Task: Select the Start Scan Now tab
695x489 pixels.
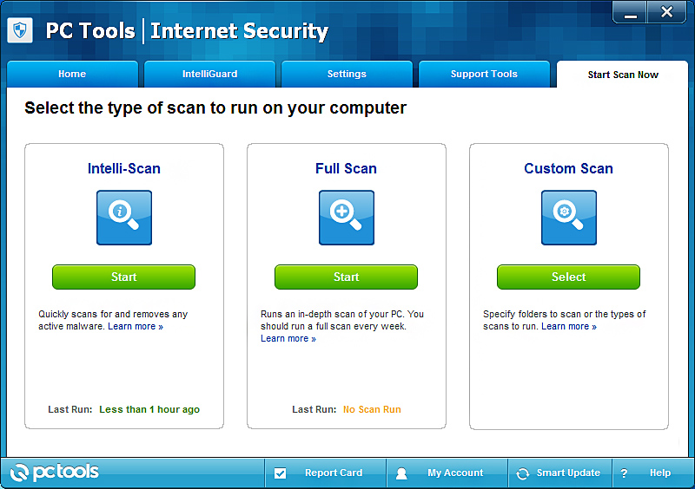Action: [623, 75]
